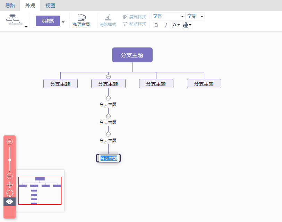Activate the pan/move hand arrows icon

[10, 185]
